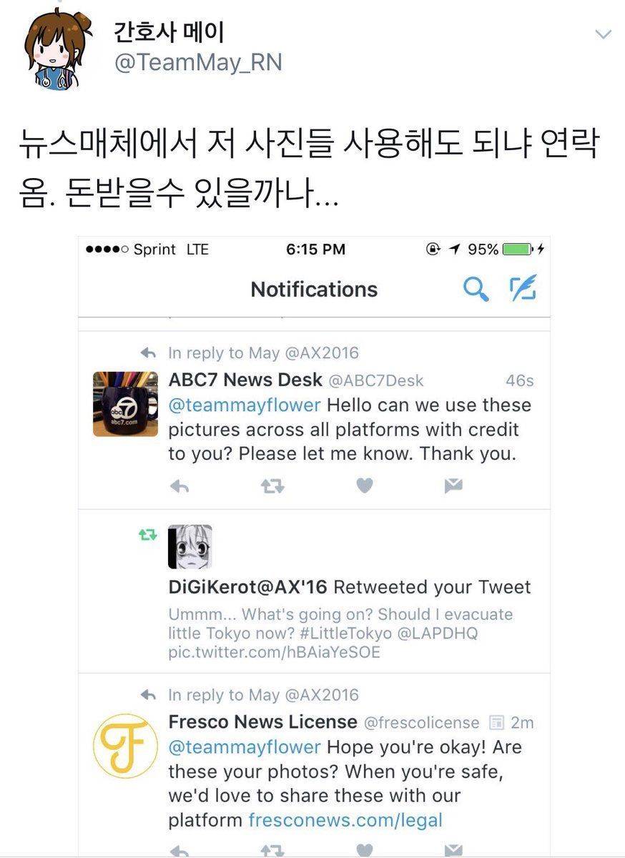Viewport: 625px width, 858px height.
Task: Open the ABC7 mug profile picture
Action: tap(125, 403)
